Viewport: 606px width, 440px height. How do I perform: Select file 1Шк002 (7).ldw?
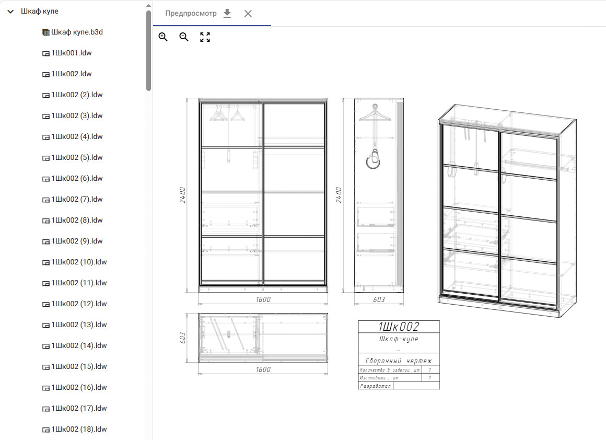click(77, 199)
